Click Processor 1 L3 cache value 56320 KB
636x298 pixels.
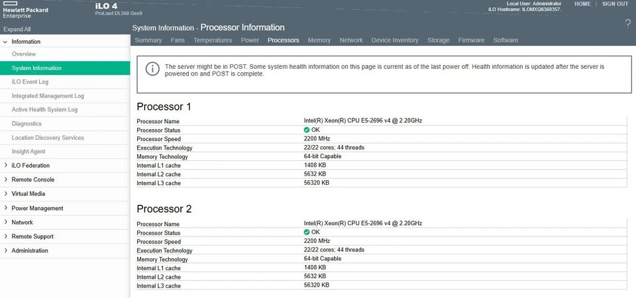[317, 183]
